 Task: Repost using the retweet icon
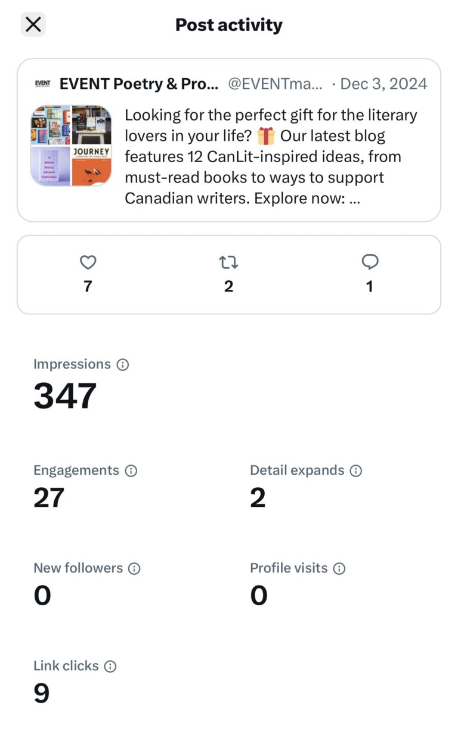(x=228, y=262)
